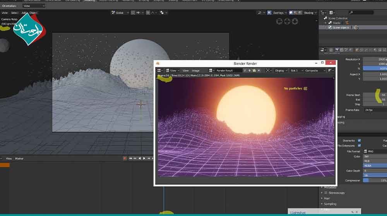387x216 pixels.
Task: Open the viewport Select menu
Action: pyautogui.click(x=15, y=13)
